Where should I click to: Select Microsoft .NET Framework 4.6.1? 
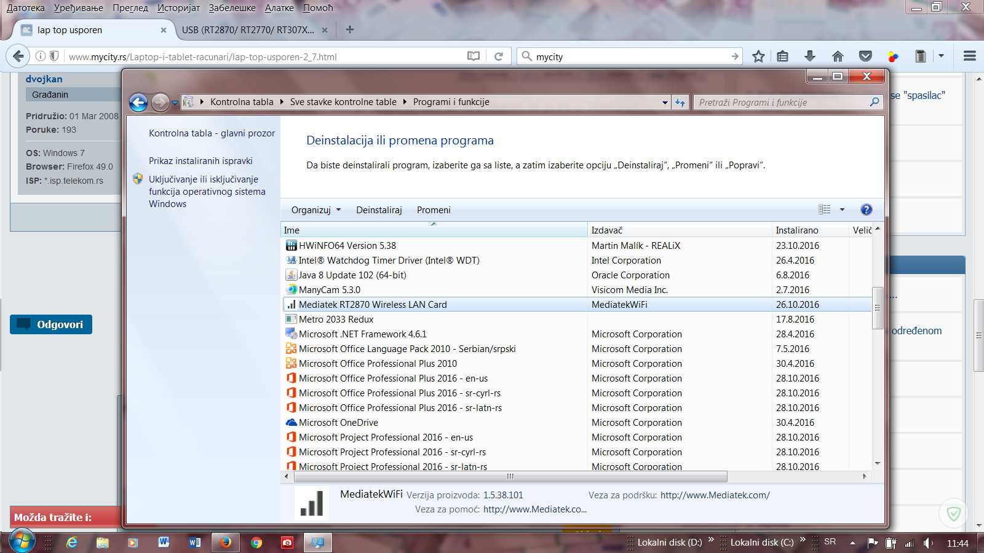click(576, 334)
